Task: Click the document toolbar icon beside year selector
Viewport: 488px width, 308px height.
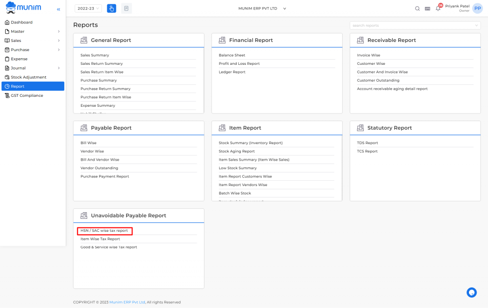Action: click(126, 9)
